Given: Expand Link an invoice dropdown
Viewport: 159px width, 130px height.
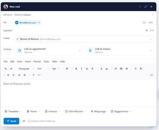Looking at the screenshot, I should point(119,51).
